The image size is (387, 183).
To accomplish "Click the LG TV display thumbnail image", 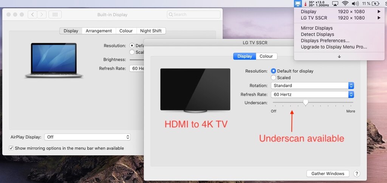I will 195,90.
